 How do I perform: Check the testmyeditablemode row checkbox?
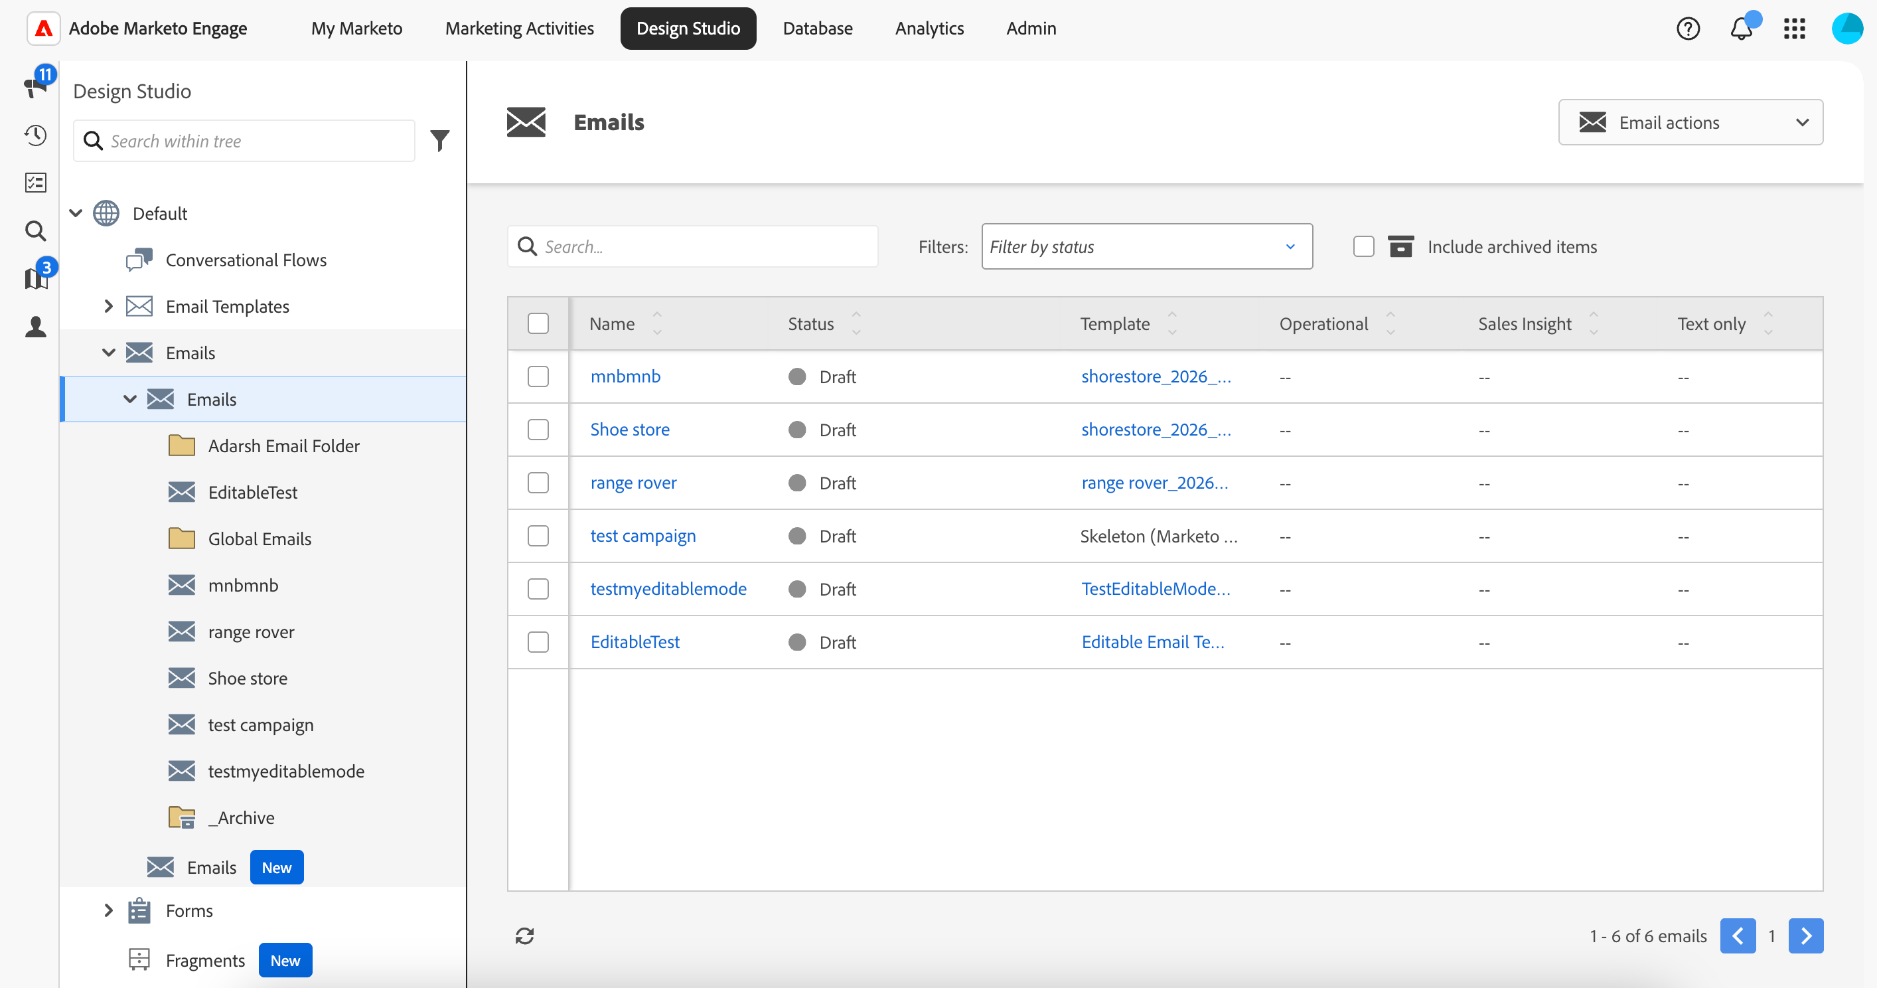click(x=538, y=588)
